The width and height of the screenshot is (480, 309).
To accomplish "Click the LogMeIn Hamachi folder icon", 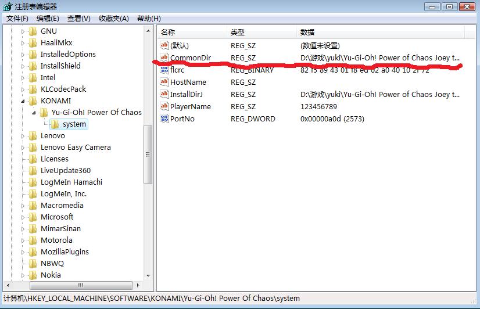I will coord(33,182).
